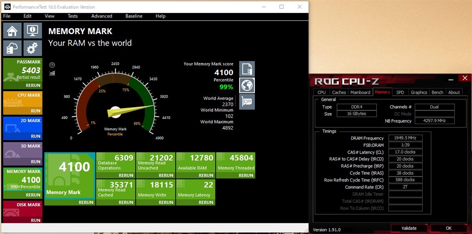Click the memory Type DDR4 field
This screenshot has width=472, height=234.
pos(357,107)
